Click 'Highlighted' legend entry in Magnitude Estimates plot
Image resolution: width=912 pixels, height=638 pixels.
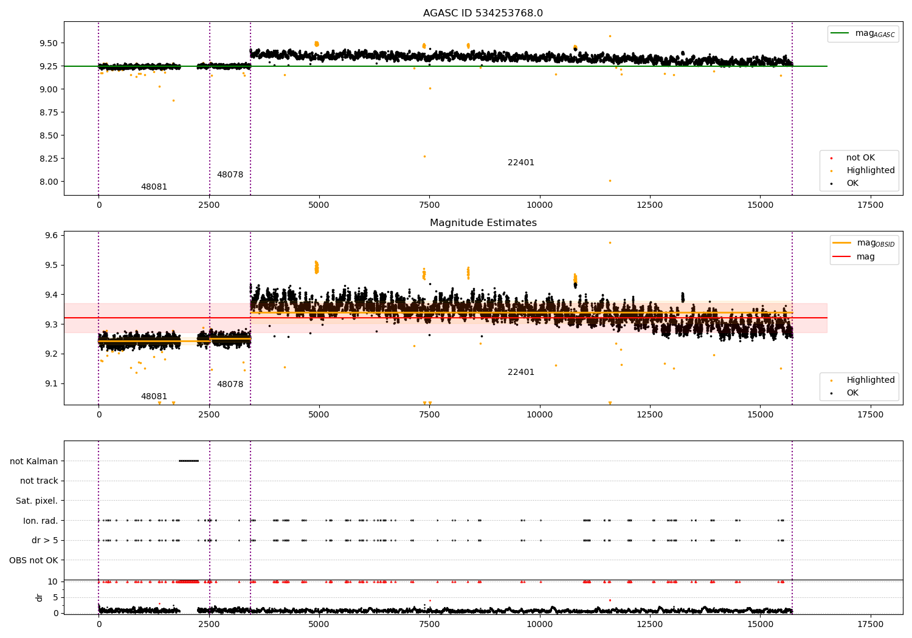tap(871, 380)
